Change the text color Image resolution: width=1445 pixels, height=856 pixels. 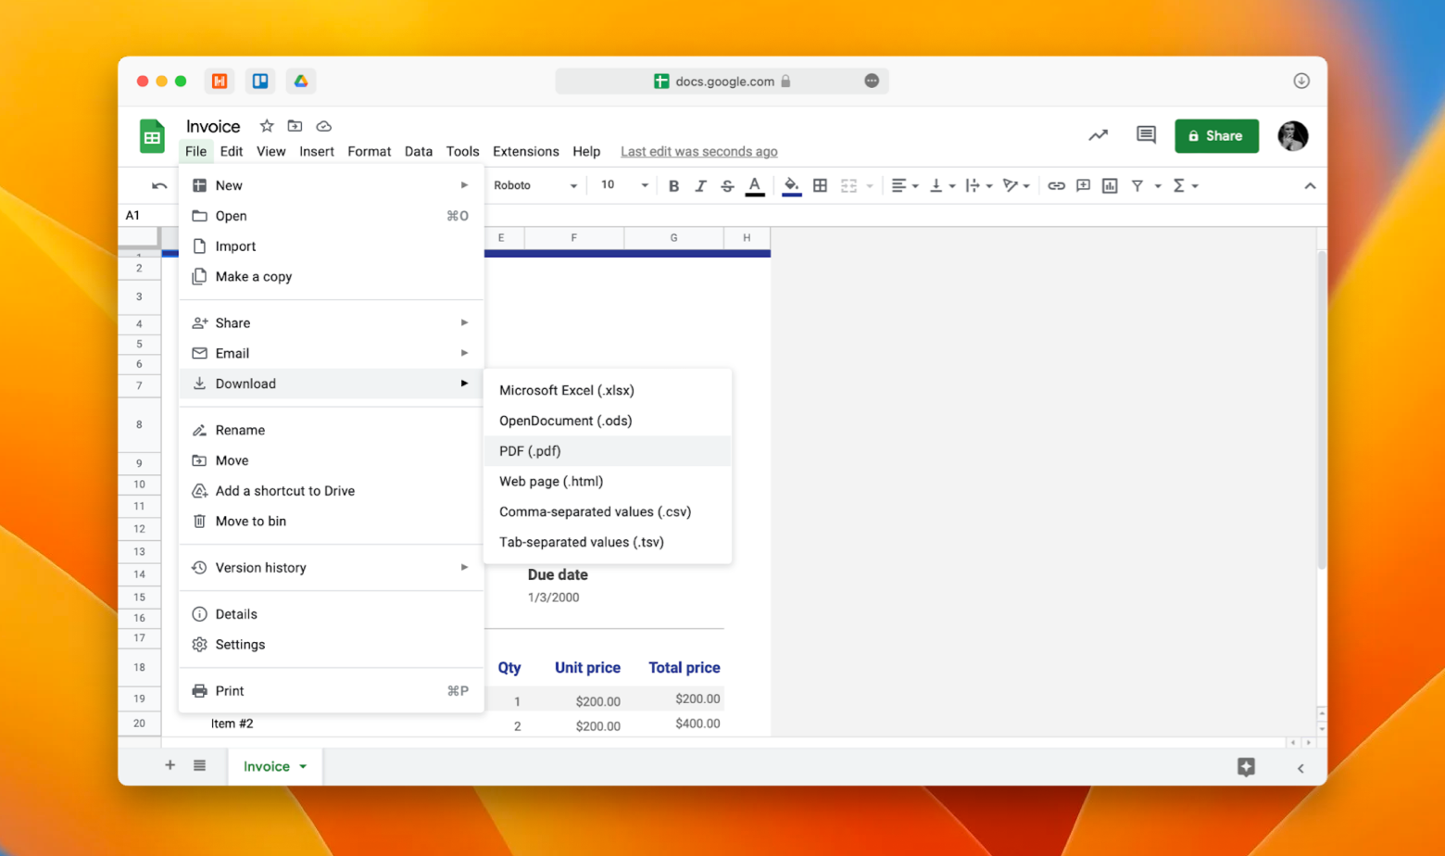755,185
